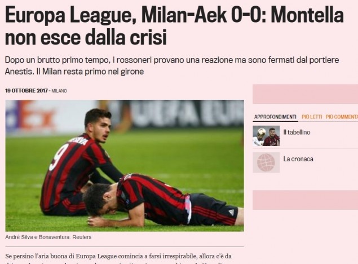Image resolution: width=358 pixels, height=264 pixels.
Task: Click the pink banner above the Approfondimenti tabs
Action: [x=305, y=94]
